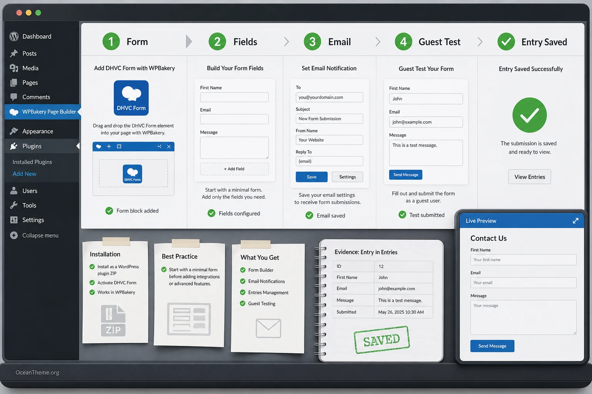Click the First Name field in Build Your Form Fields
Viewport: 592px width, 394px height.
pyautogui.click(x=234, y=97)
